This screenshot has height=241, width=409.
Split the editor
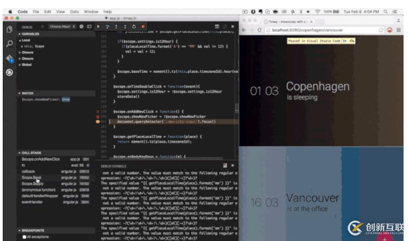click(x=217, y=26)
